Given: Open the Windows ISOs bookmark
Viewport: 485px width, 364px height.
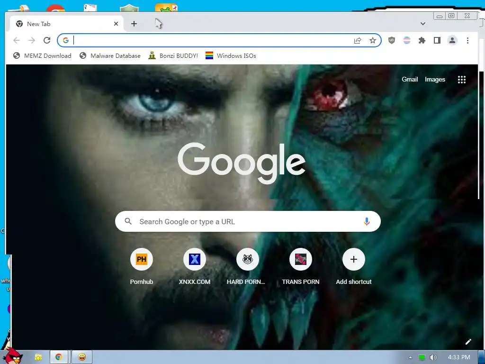Looking at the screenshot, I should (231, 56).
